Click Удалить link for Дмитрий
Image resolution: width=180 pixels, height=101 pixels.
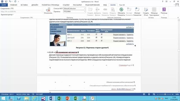(130, 38)
